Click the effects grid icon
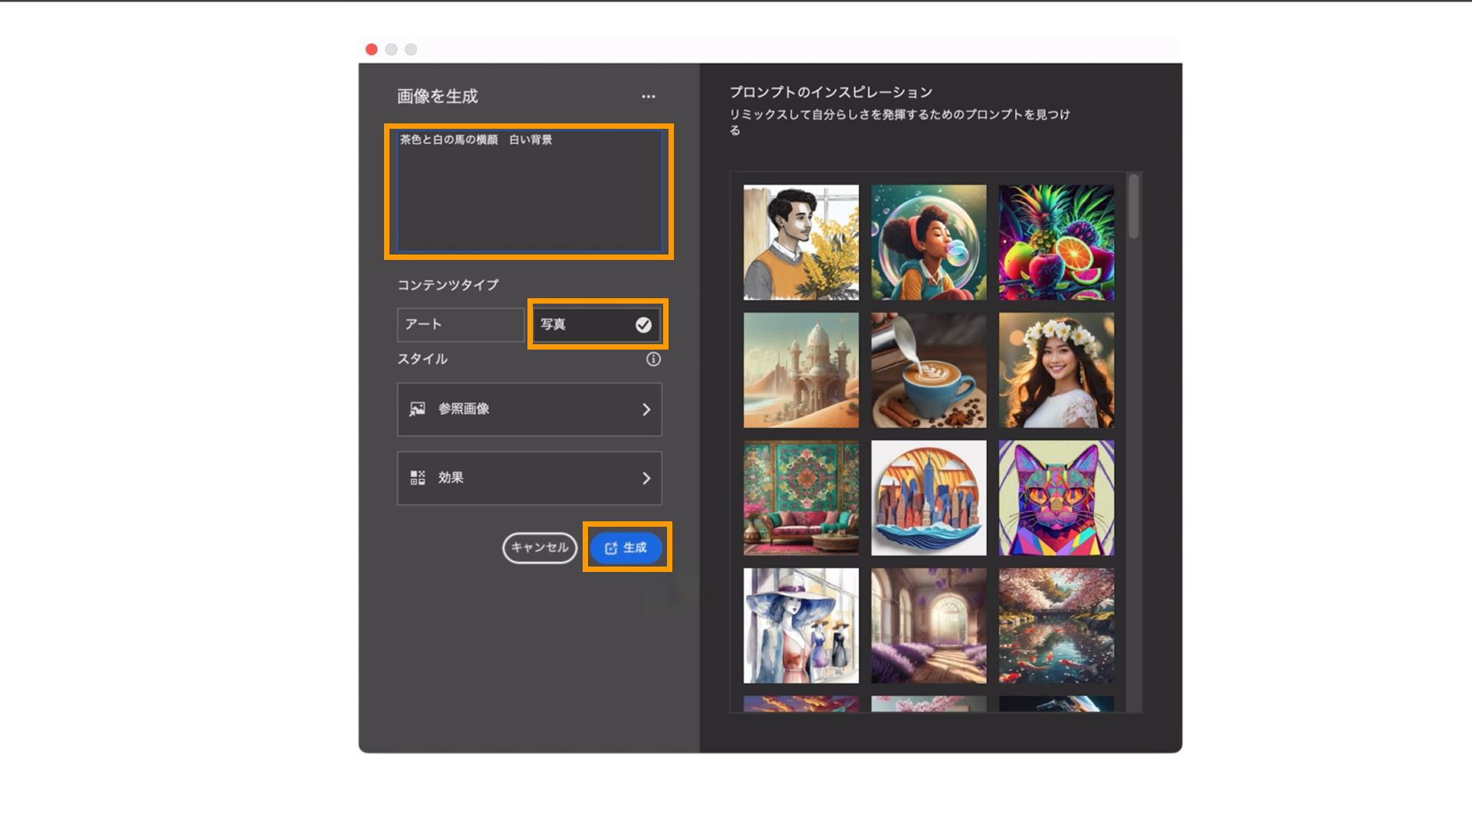The width and height of the screenshot is (1472, 828). pyautogui.click(x=417, y=478)
